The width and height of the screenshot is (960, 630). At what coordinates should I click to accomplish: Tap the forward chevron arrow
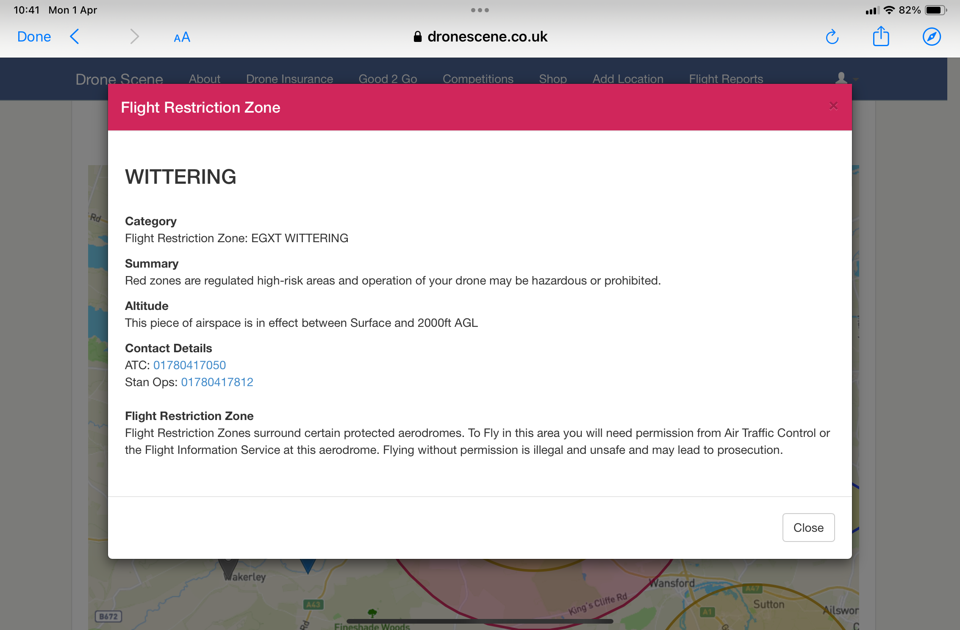point(134,37)
